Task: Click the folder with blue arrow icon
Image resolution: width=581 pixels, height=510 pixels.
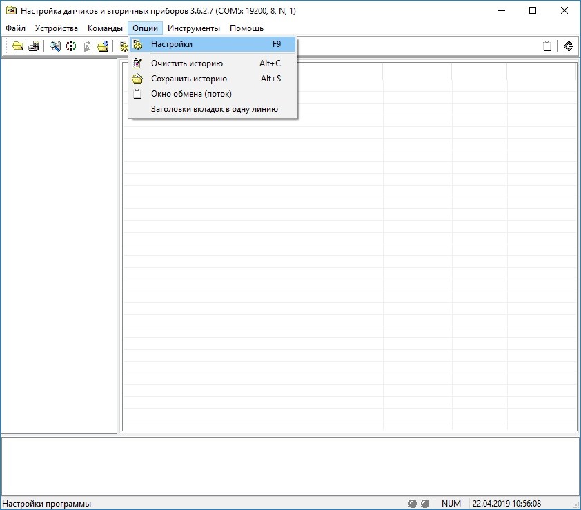Action: pyautogui.click(x=103, y=46)
